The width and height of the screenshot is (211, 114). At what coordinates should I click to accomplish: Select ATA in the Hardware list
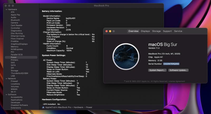[12, 12]
